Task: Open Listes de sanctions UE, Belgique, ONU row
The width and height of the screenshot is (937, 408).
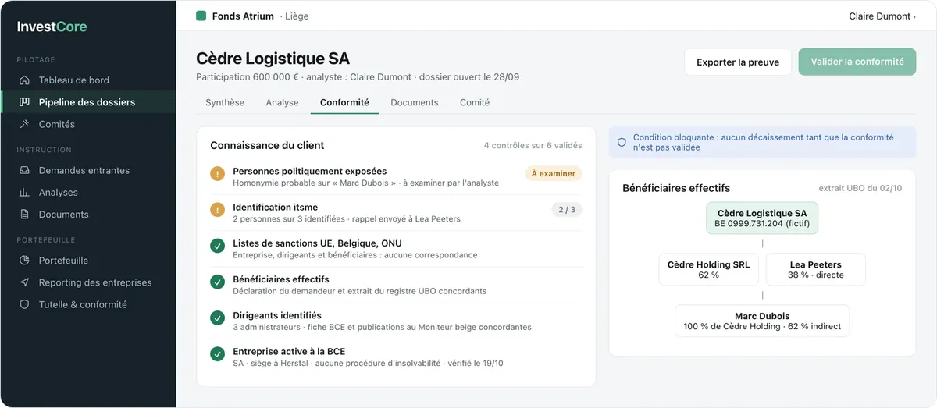Action: (397, 249)
